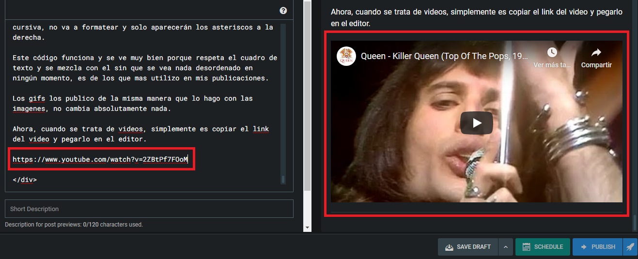
Task: Click the Schedule button
Action: pos(543,247)
